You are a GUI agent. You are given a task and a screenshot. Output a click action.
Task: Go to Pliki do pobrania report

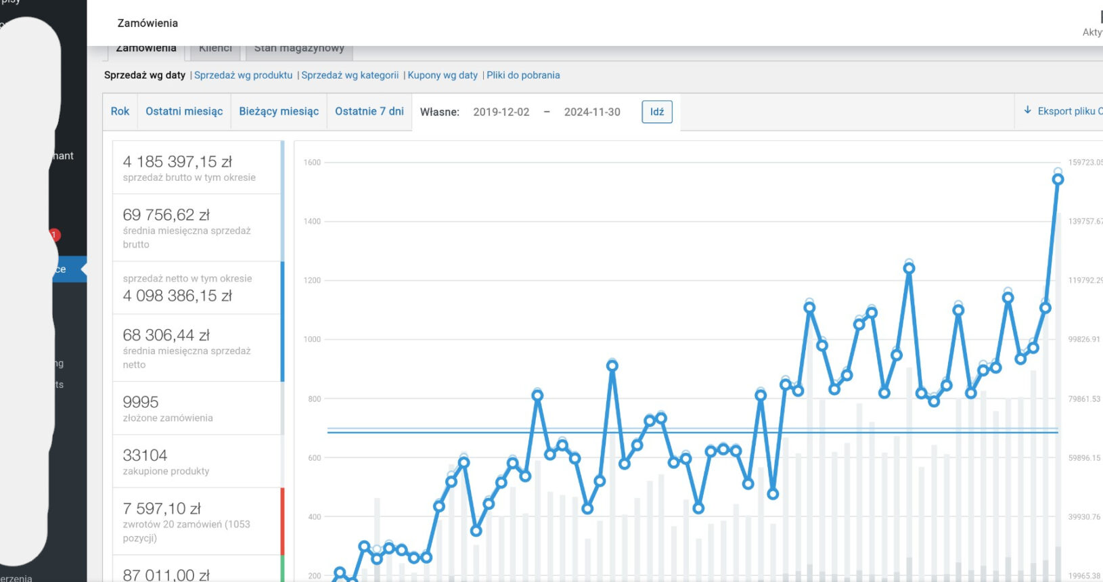[523, 75]
